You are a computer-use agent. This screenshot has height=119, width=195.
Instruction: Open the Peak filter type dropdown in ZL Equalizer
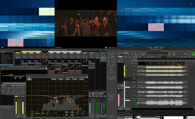tap(32, 112)
